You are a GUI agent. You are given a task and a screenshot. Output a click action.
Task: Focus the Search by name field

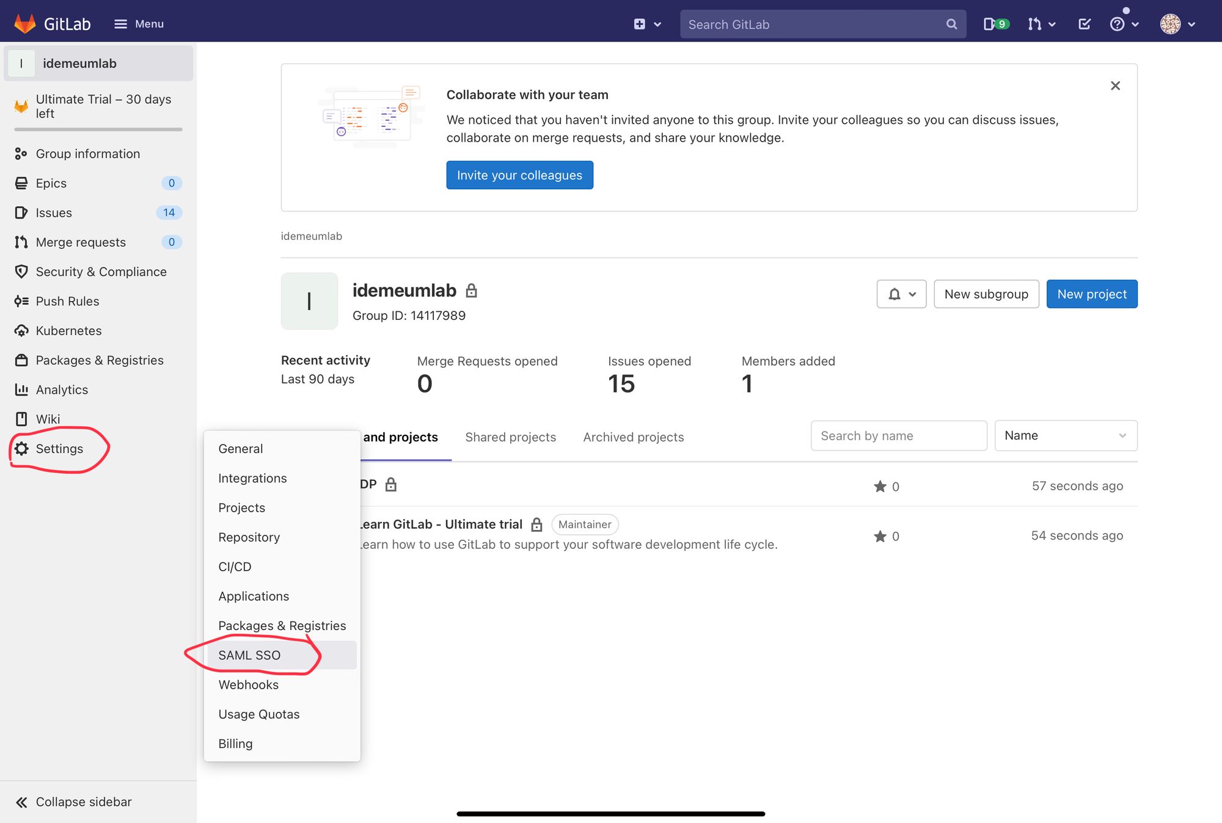pyautogui.click(x=899, y=436)
